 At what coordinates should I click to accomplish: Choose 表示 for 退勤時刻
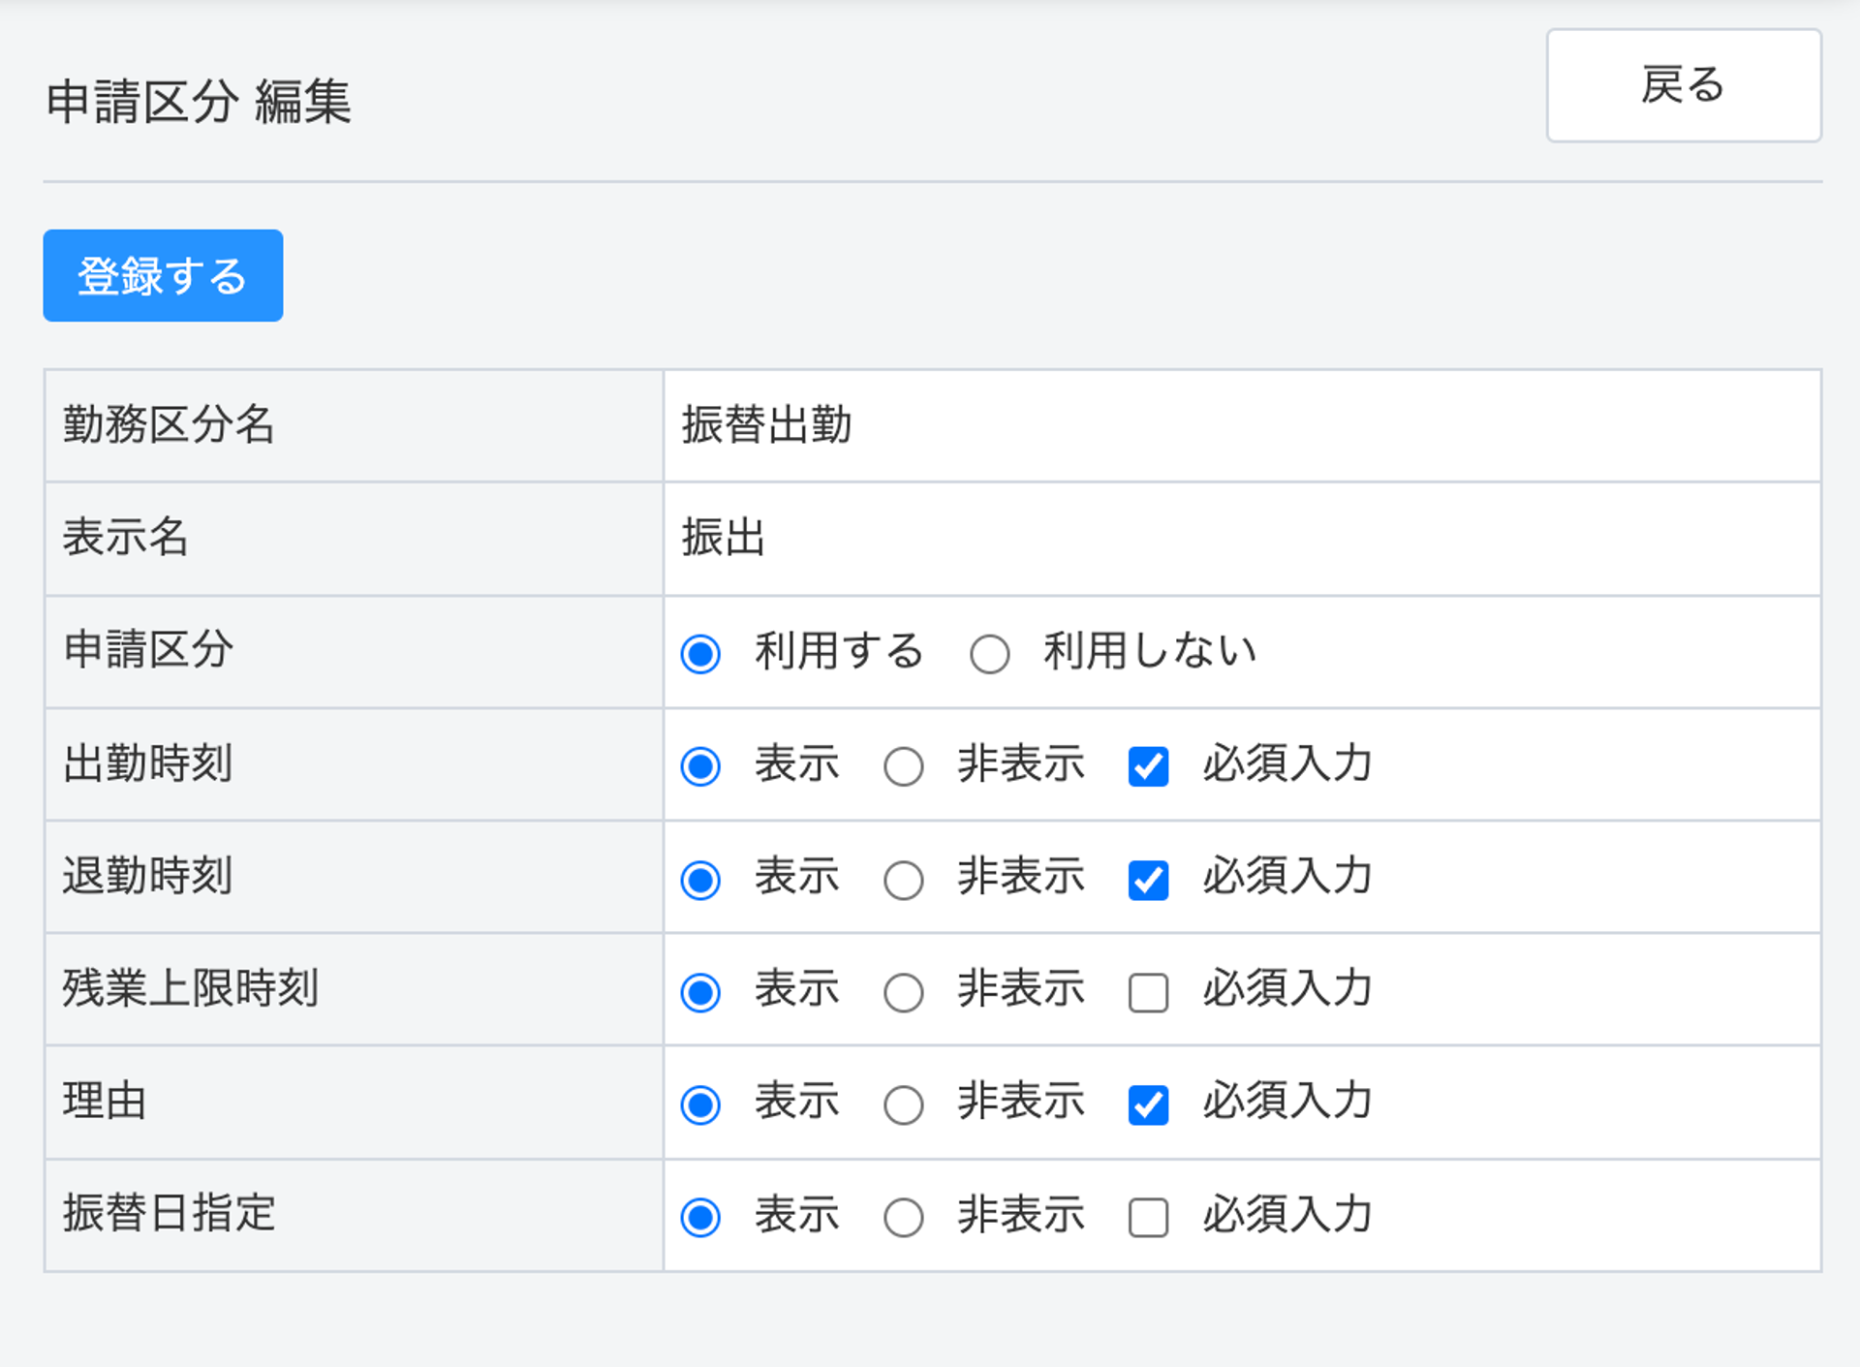(x=700, y=880)
